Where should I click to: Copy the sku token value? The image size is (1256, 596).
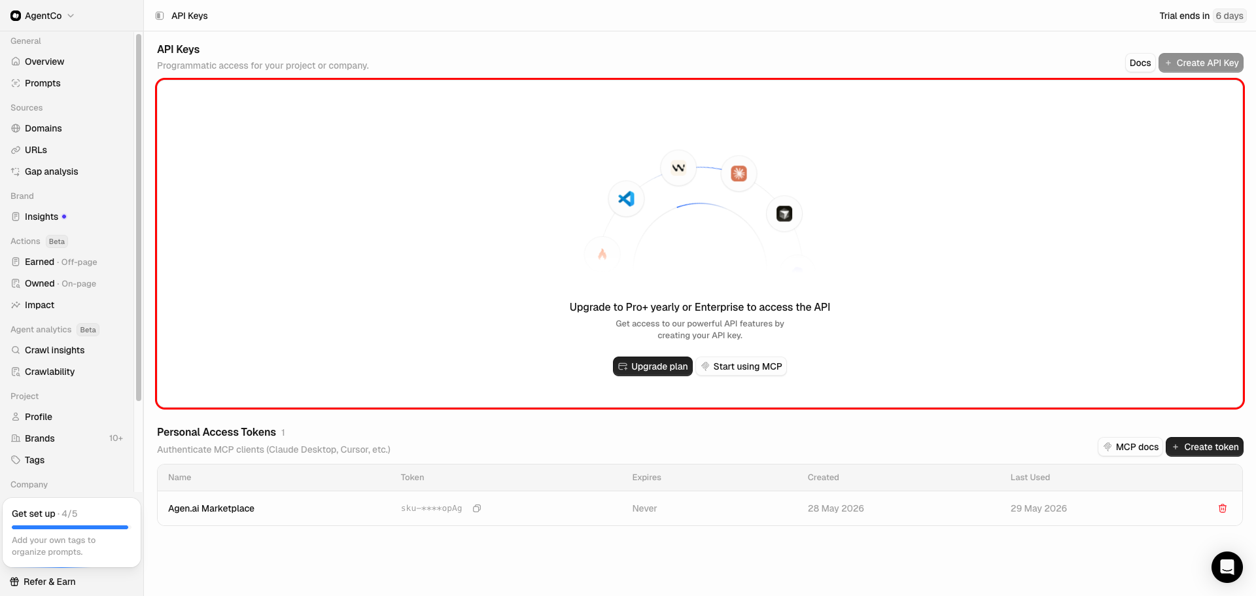tap(477, 508)
